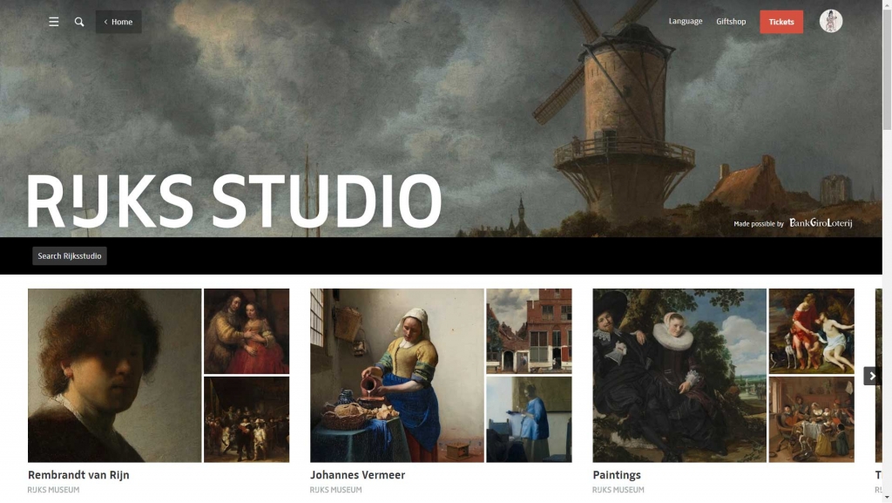Click the BankGiro Loterij sponsor logo

coord(821,224)
